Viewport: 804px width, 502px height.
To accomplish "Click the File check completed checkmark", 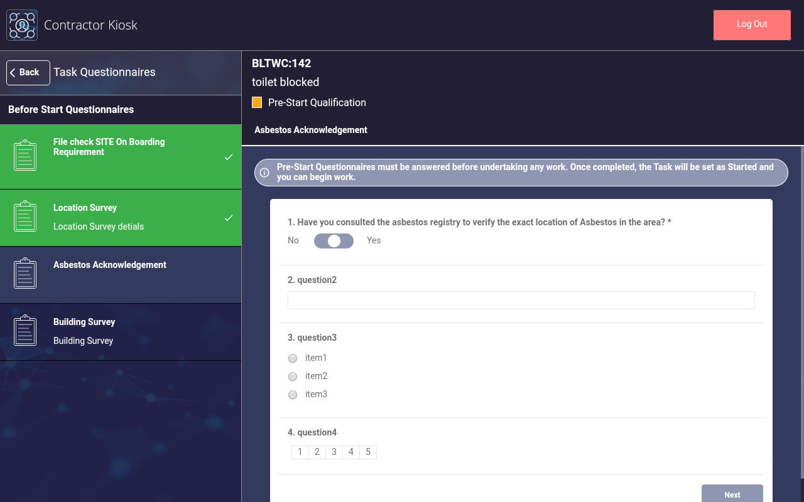I will coord(229,157).
